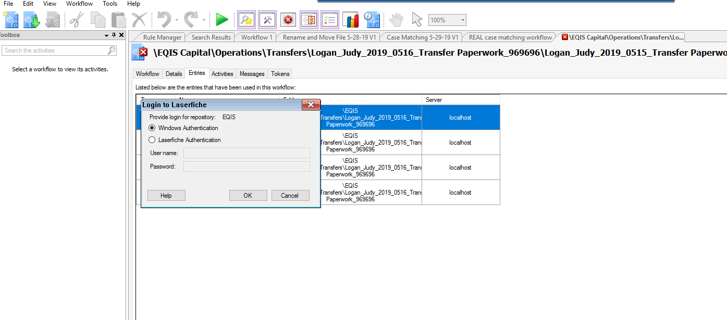This screenshot has height=320, width=727.
Task: Select the hand pan tool
Action: click(x=397, y=20)
